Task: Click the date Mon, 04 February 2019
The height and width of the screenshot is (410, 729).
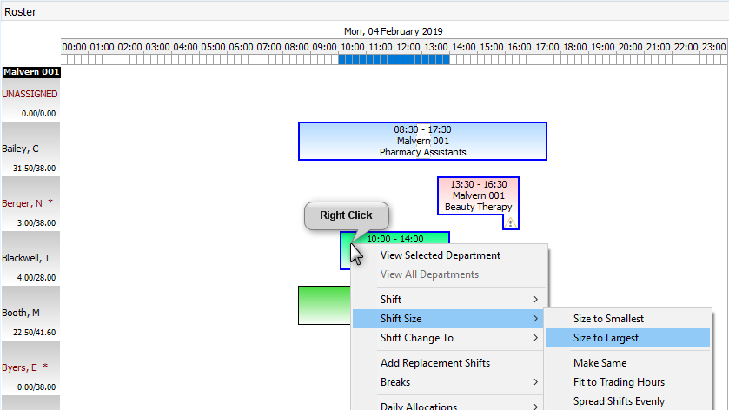Action: (394, 31)
